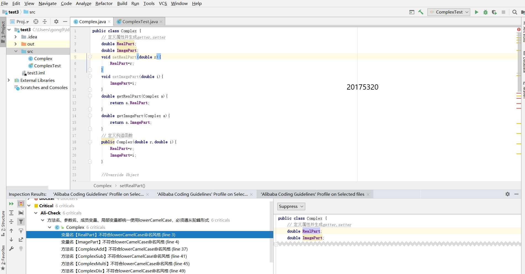
Task: Close the Complex.java tab
Action: click(x=109, y=22)
